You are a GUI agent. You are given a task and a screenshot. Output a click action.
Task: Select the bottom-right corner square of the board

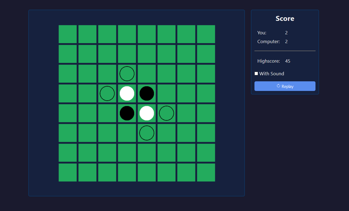[206, 173]
